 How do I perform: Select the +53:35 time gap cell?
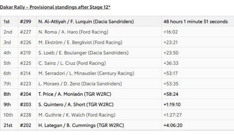[x=171, y=84]
